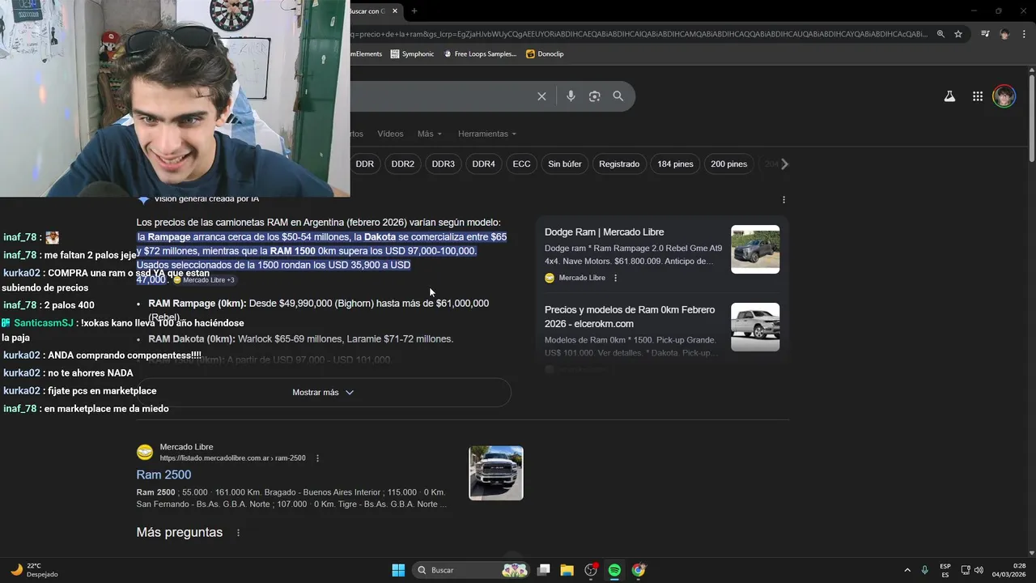The image size is (1036, 583).
Task: Open Ram 2500 result thumbnail image
Action: click(496, 473)
